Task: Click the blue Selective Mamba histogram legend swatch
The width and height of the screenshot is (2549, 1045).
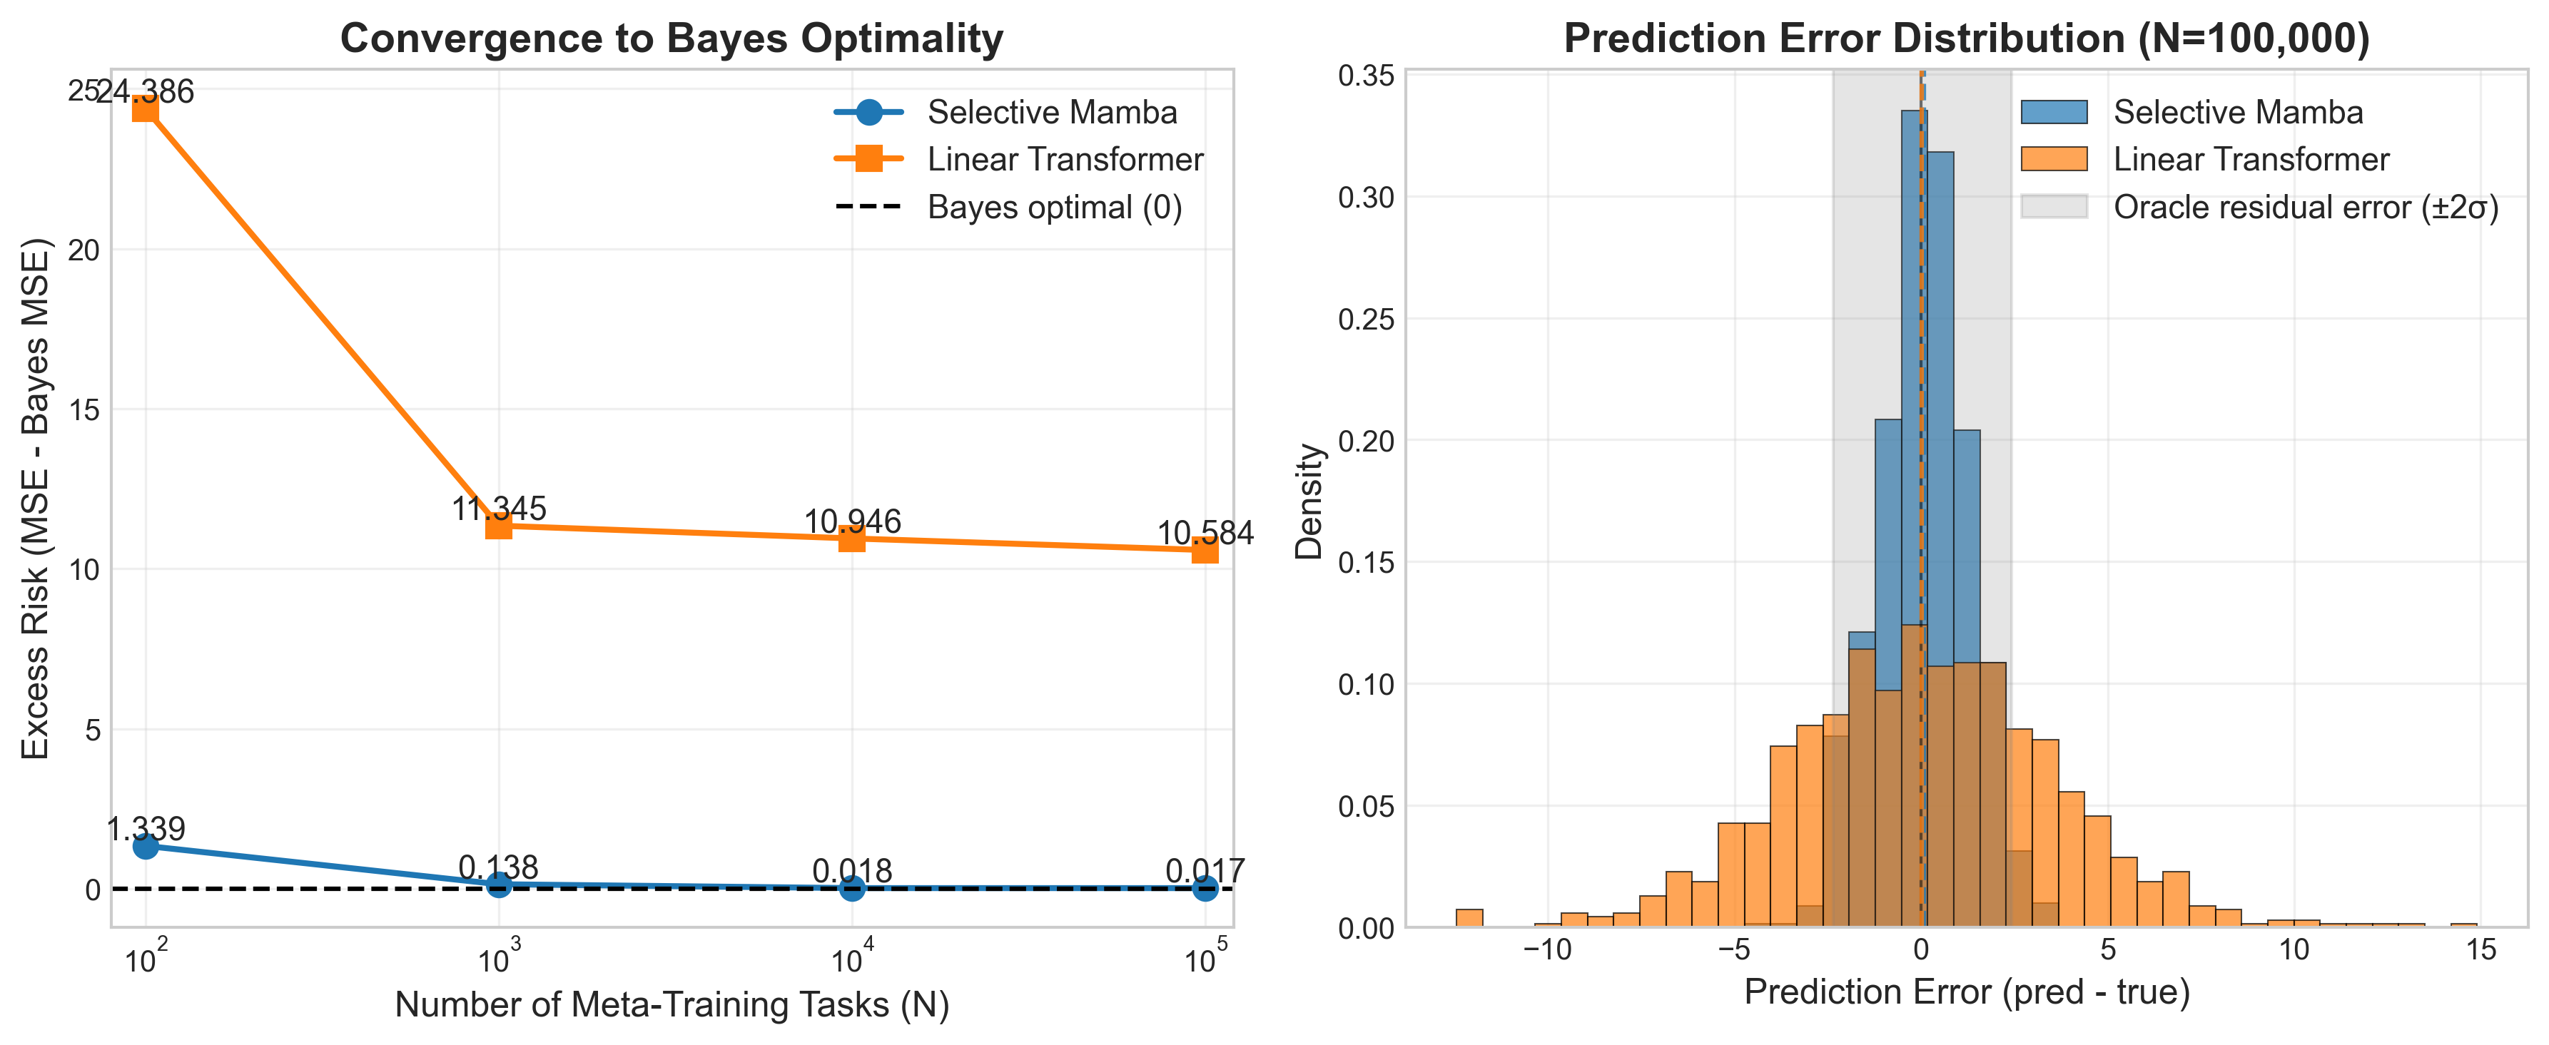Action: tap(2053, 113)
